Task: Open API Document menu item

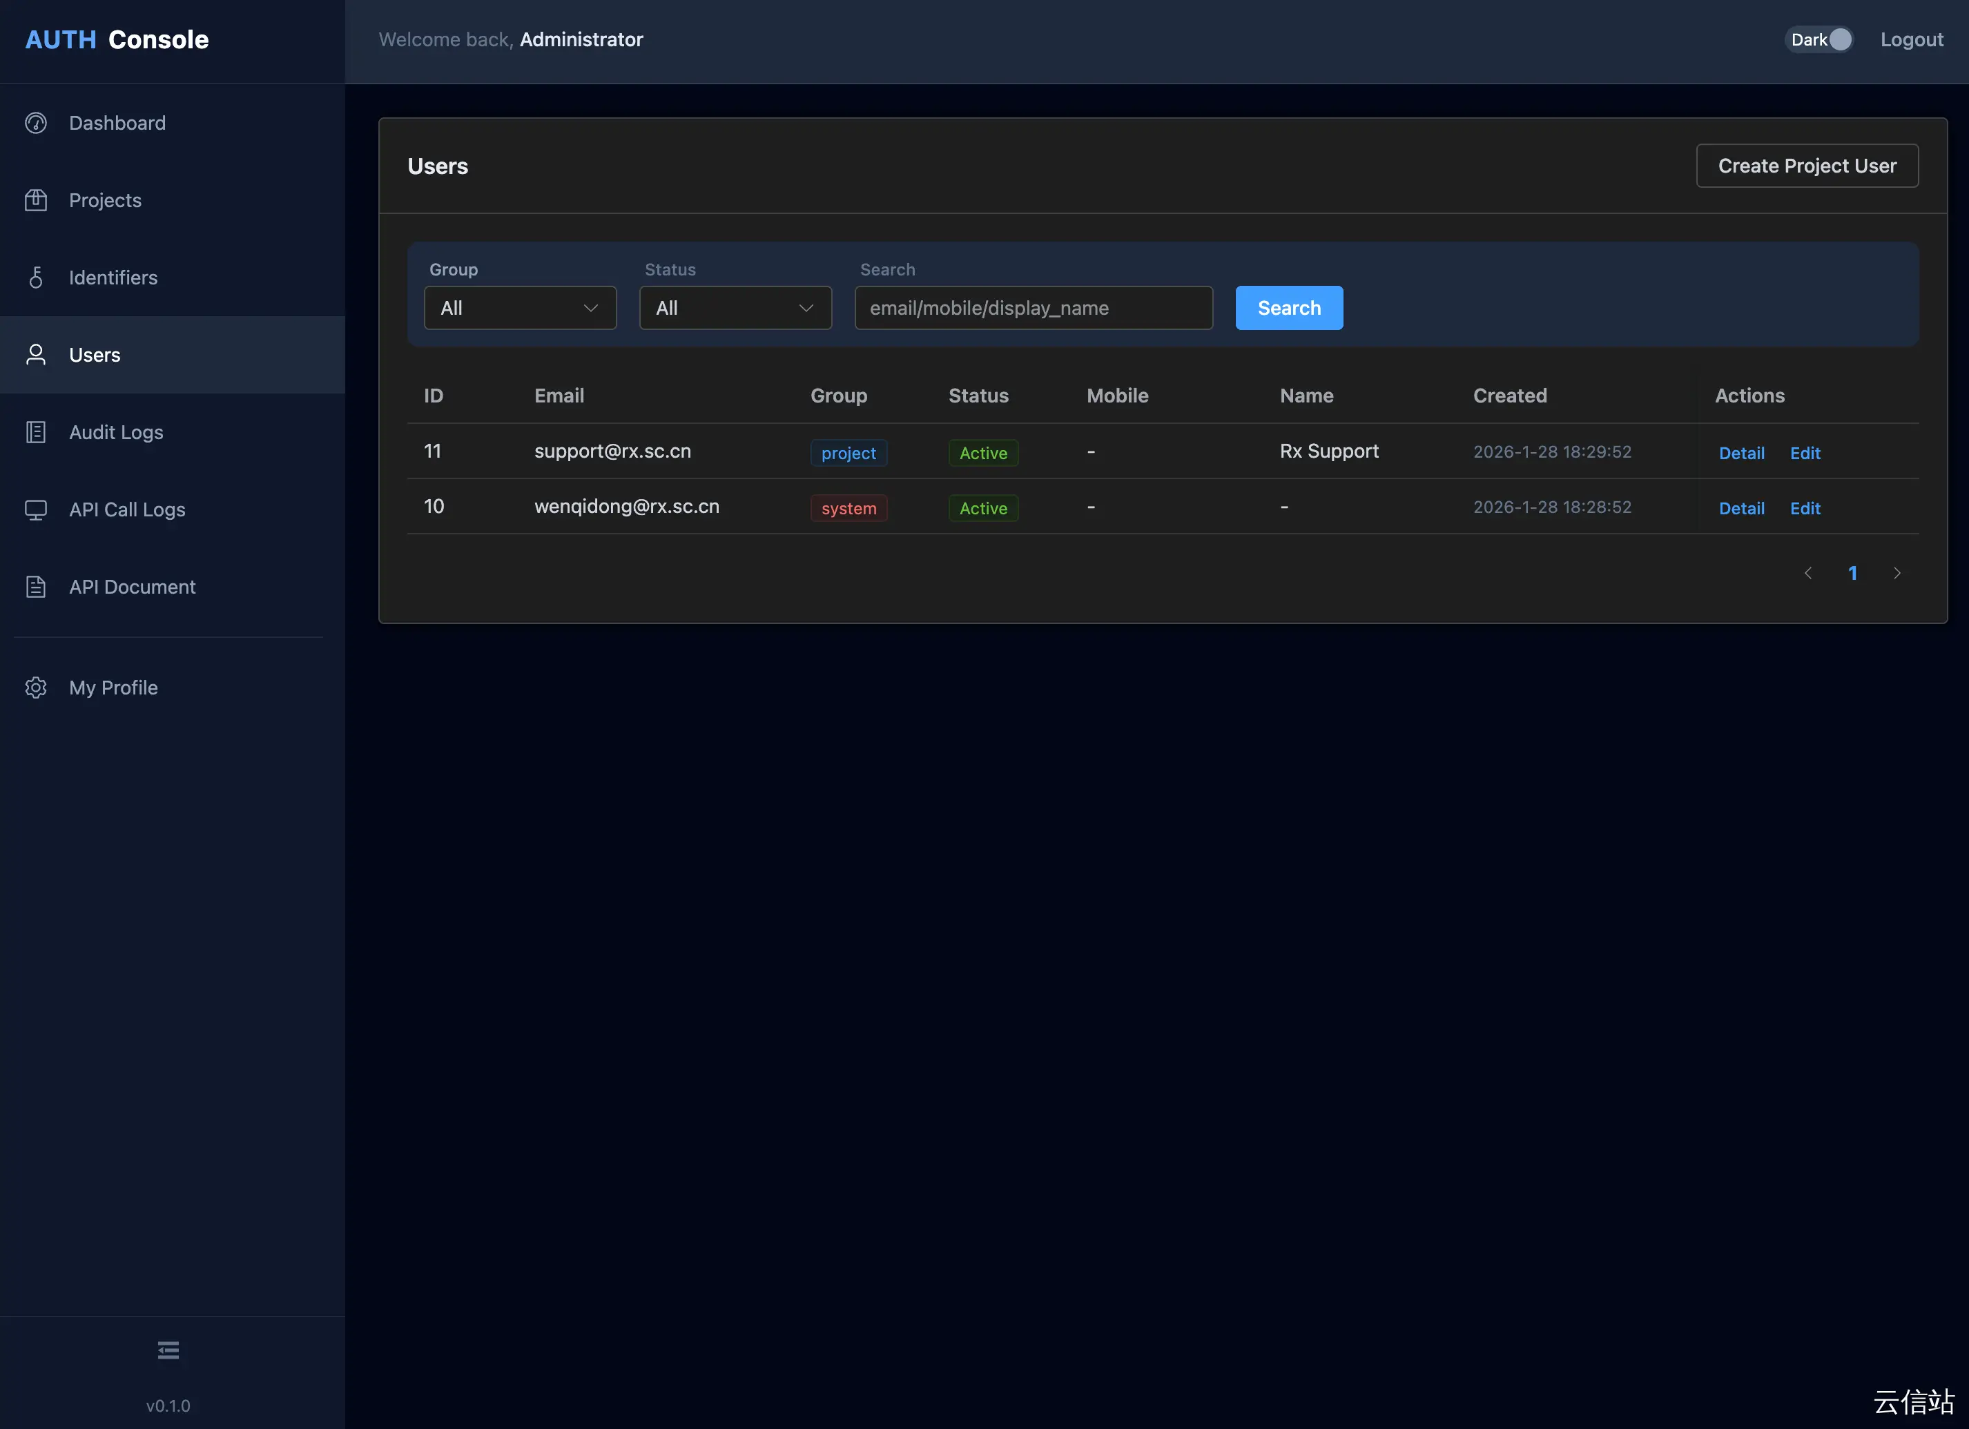Action: (x=132, y=587)
